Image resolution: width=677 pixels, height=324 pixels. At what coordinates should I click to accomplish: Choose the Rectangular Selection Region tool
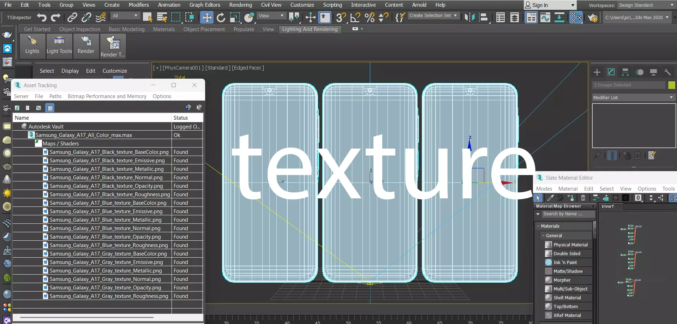coord(176,17)
